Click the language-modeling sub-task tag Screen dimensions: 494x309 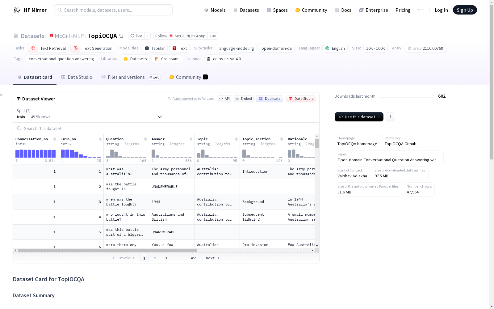coord(236,48)
